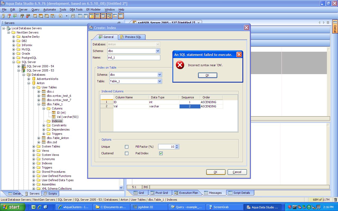Click Cancel in the Create: Index dialog

coord(237,172)
